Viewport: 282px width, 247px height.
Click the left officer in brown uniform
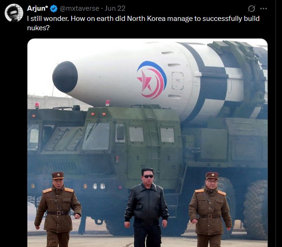pyautogui.click(x=58, y=209)
